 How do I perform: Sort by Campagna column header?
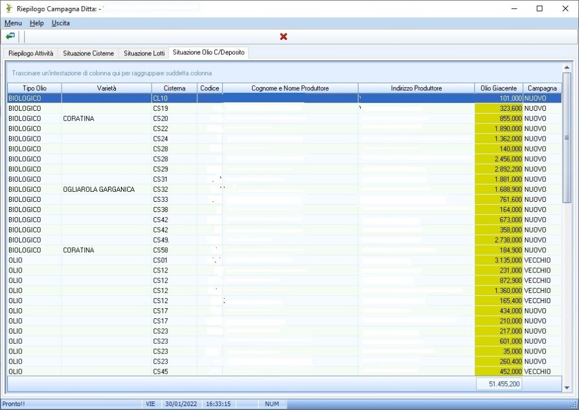[542, 88]
